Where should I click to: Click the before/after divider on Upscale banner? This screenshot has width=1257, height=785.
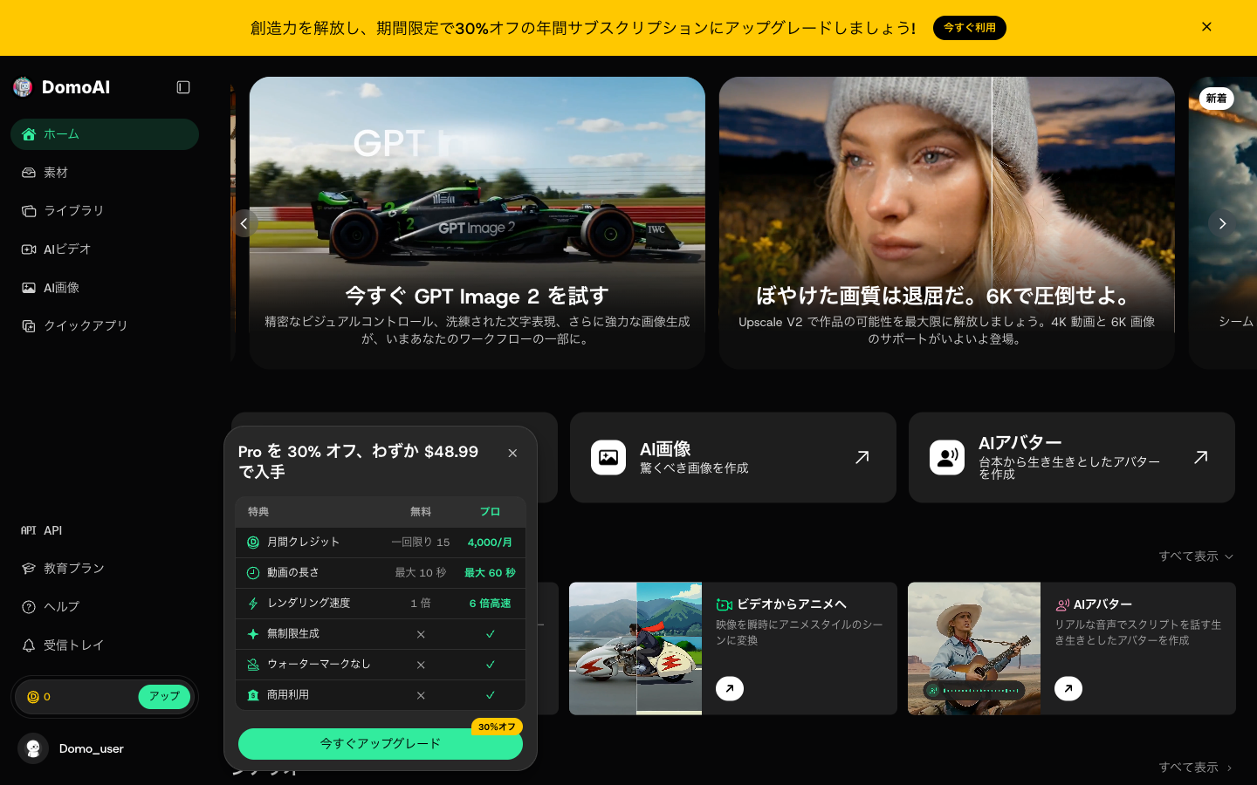tap(992, 204)
